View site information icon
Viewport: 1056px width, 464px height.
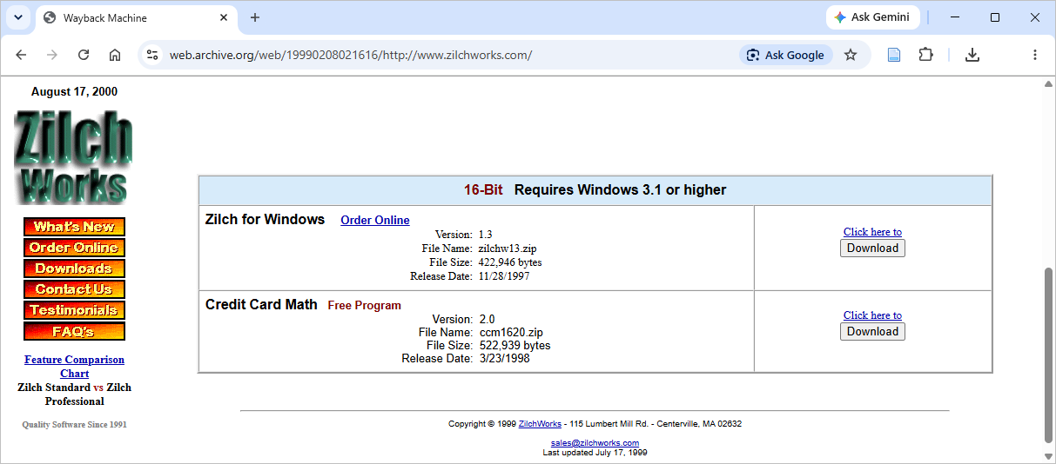pyautogui.click(x=152, y=55)
